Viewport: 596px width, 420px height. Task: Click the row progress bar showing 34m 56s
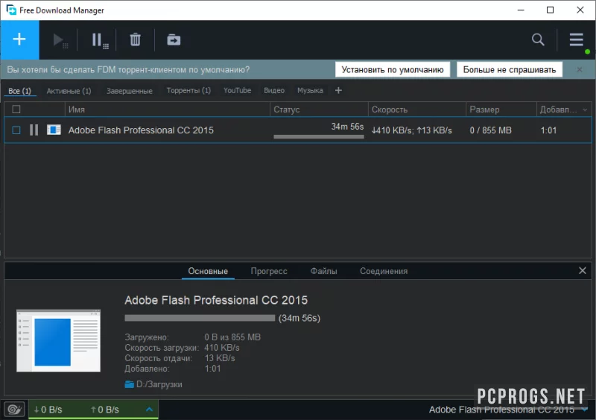pyautogui.click(x=319, y=136)
